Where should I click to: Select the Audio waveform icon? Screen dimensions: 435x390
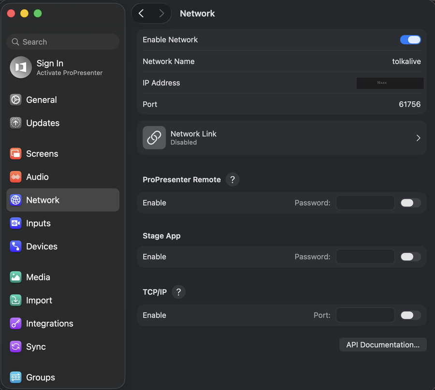coord(15,177)
